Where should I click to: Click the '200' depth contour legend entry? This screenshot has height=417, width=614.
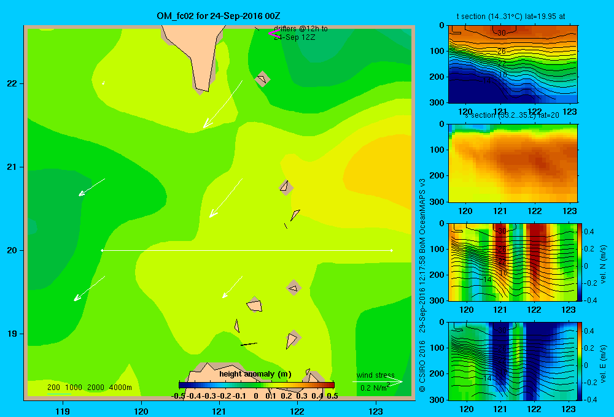(53, 388)
